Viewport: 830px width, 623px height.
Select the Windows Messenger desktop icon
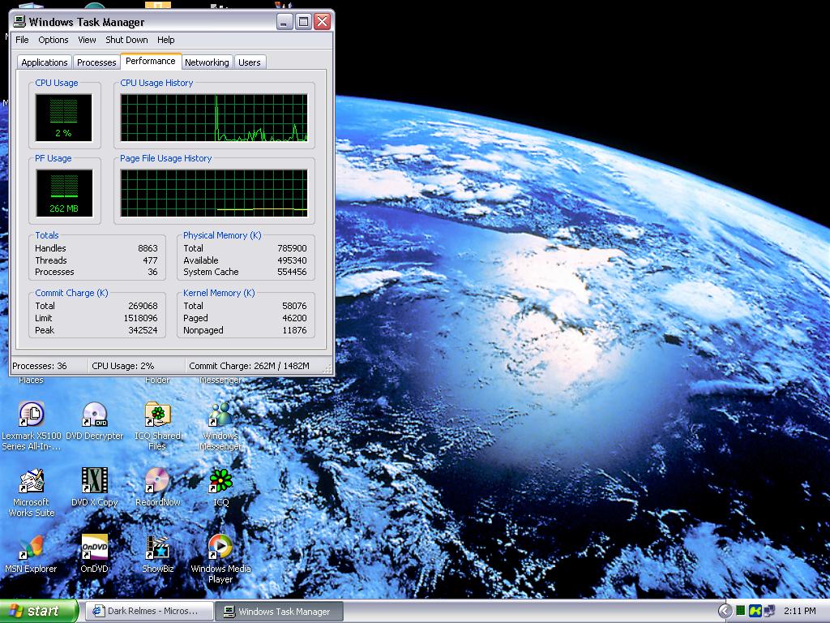220,414
